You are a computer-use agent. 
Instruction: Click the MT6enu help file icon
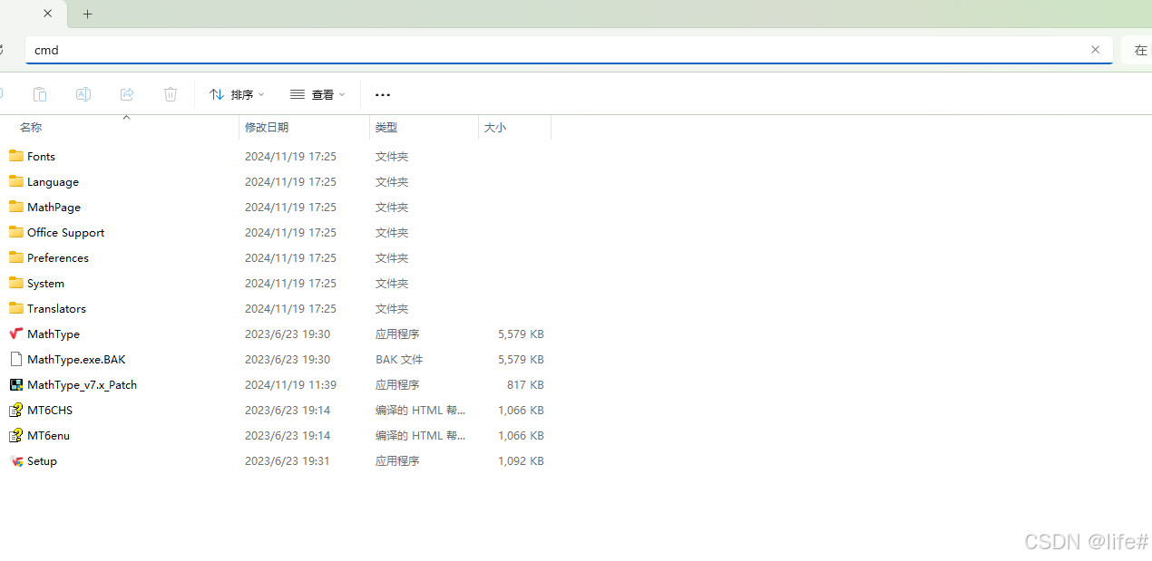(16, 435)
